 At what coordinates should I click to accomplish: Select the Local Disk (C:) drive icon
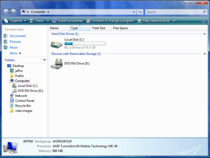[x=57, y=44]
